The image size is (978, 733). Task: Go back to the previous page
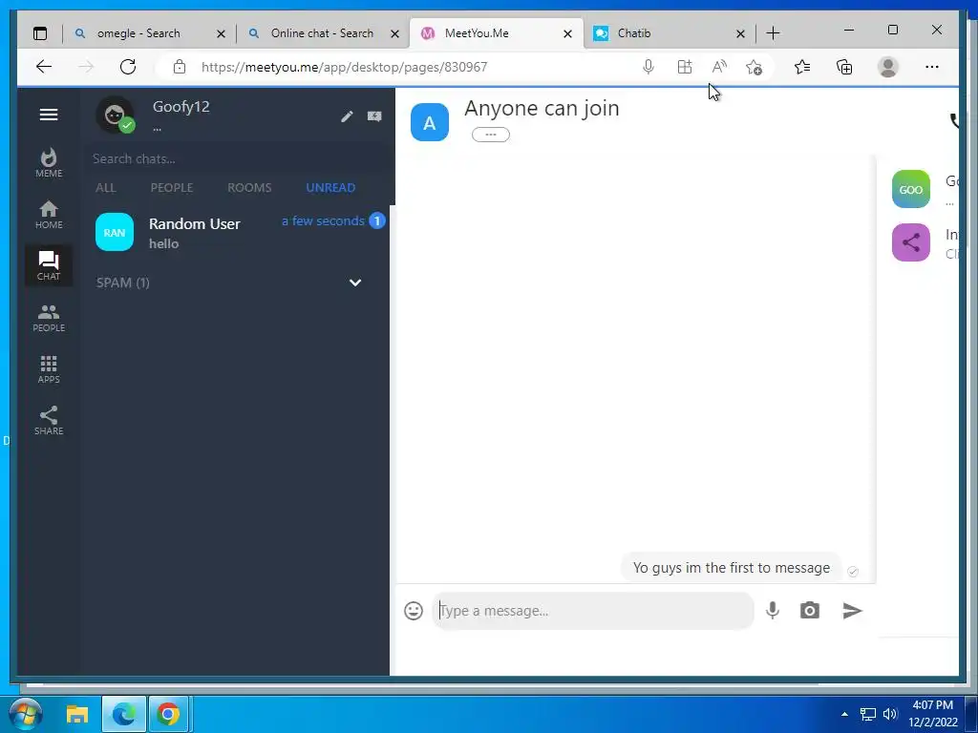pyautogui.click(x=44, y=67)
